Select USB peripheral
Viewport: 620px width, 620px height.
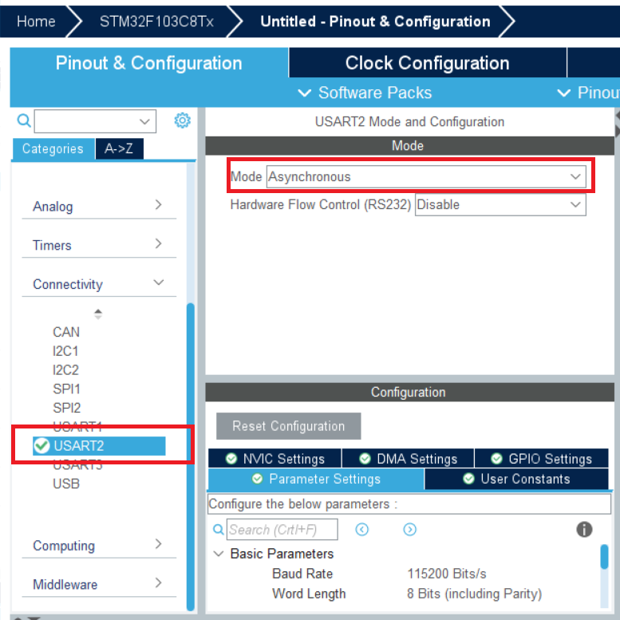(x=66, y=484)
